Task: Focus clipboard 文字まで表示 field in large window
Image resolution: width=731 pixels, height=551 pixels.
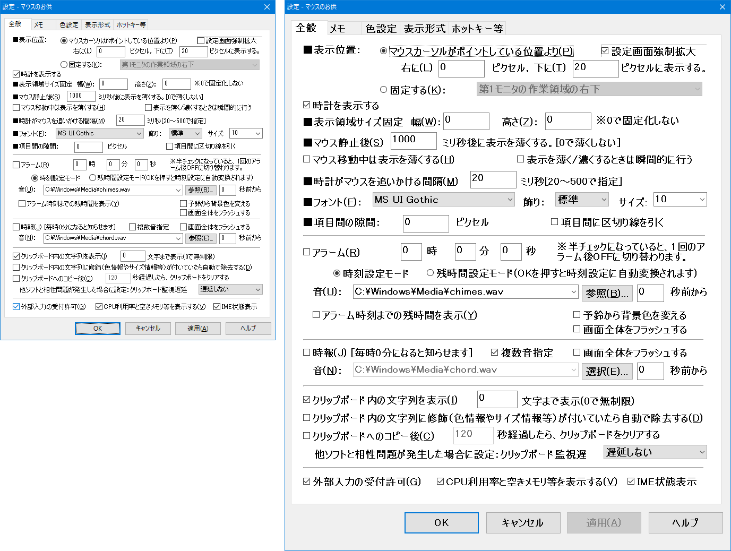Action: coord(497,399)
